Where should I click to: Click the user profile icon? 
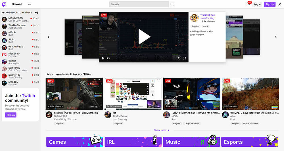coord(280,4)
